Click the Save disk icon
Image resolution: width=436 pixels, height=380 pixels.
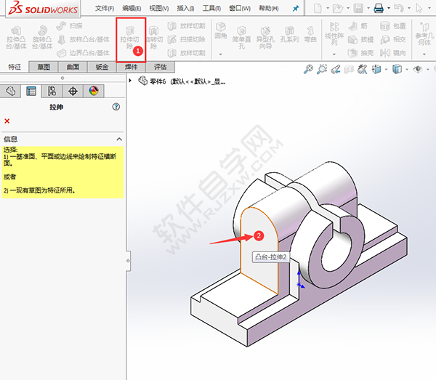point(358,8)
